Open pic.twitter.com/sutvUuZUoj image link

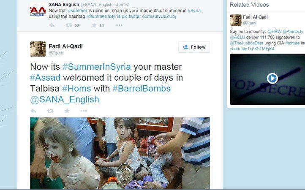(149, 16)
